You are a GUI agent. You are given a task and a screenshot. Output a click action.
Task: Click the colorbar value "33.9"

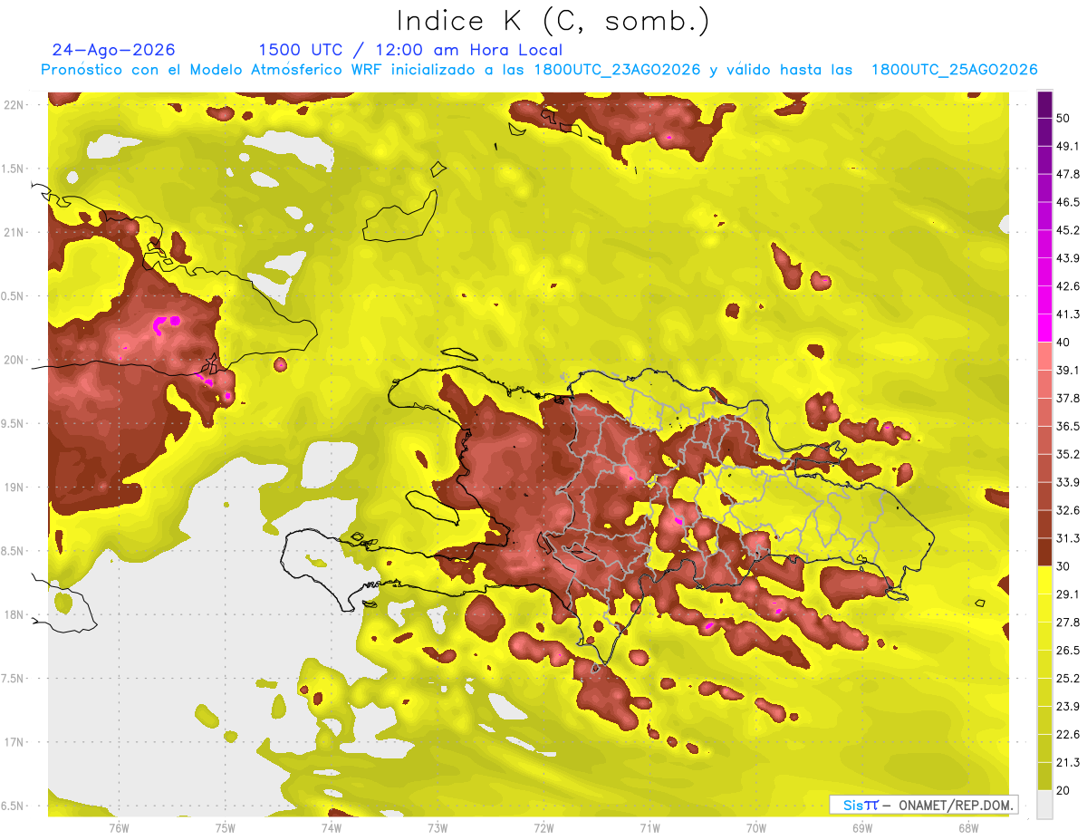pyautogui.click(x=1068, y=482)
